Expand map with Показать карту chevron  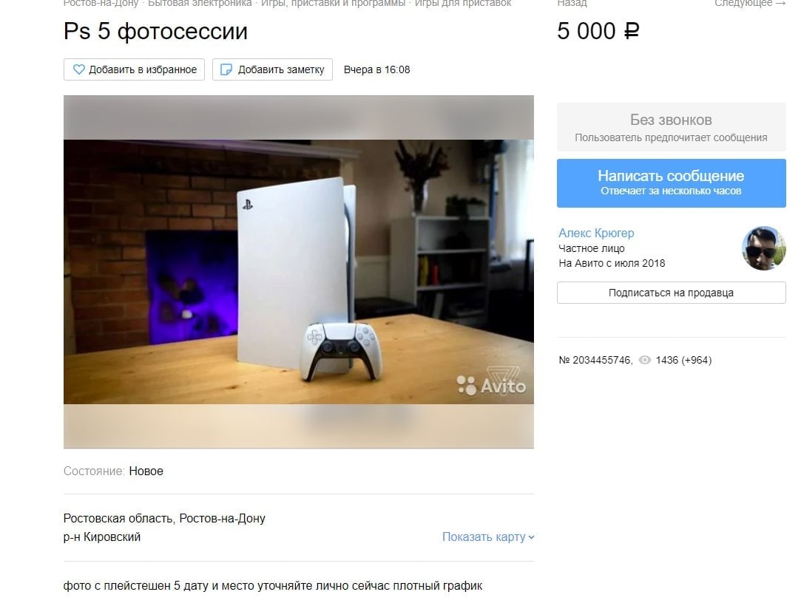pos(531,537)
